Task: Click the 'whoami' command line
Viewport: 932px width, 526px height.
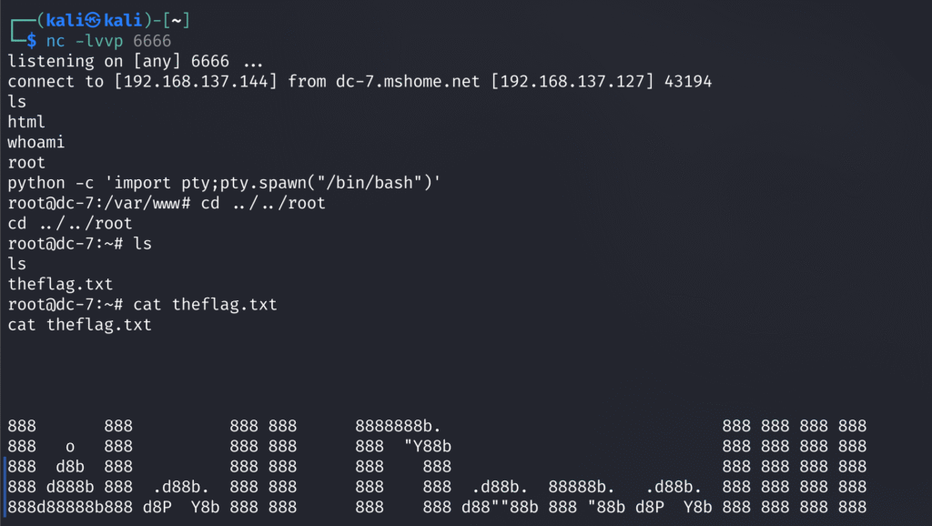Action: pyautogui.click(x=36, y=142)
